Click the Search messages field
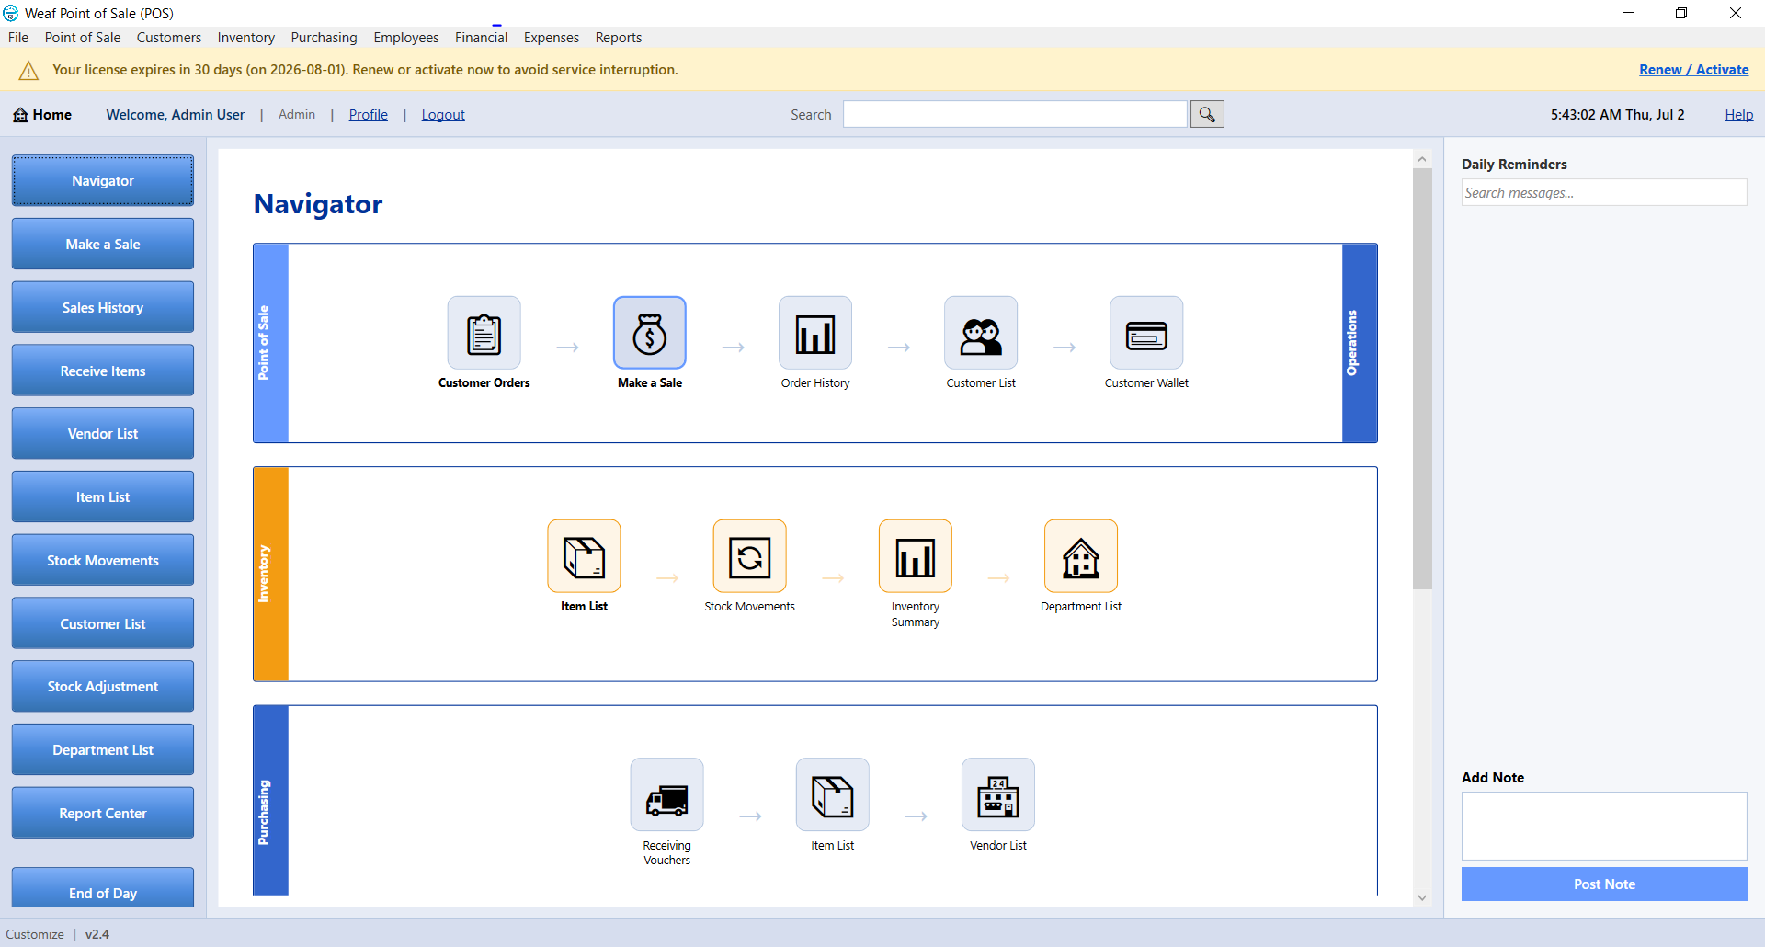Screen dimensions: 1765x947 (x=1604, y=193)
